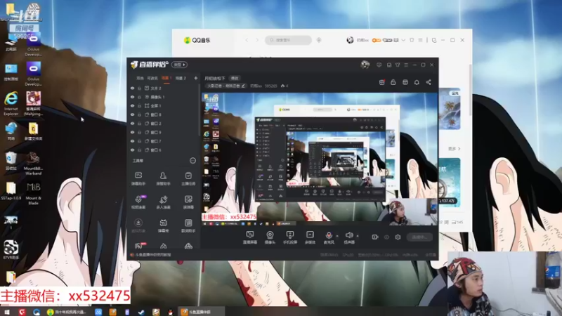Click the 修改 edit button next to stream title
This screenshot has height=316, width=562.
[x=235, y=78]
